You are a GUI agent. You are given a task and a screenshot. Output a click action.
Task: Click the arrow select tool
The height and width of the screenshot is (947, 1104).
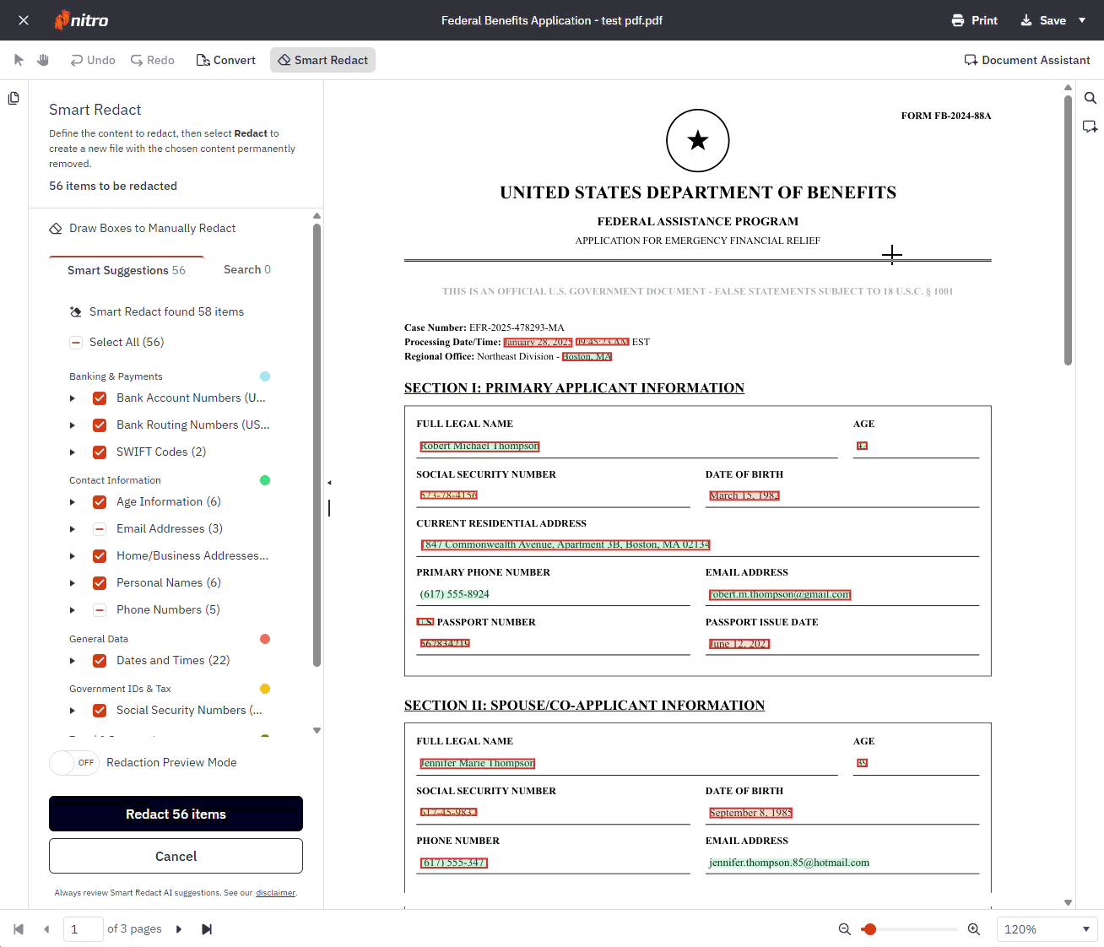(x=19, y=60)
